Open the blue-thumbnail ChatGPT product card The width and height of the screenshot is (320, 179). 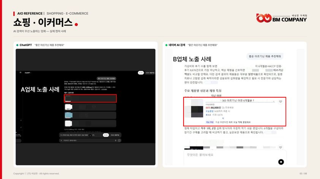[x=90, y=115]
